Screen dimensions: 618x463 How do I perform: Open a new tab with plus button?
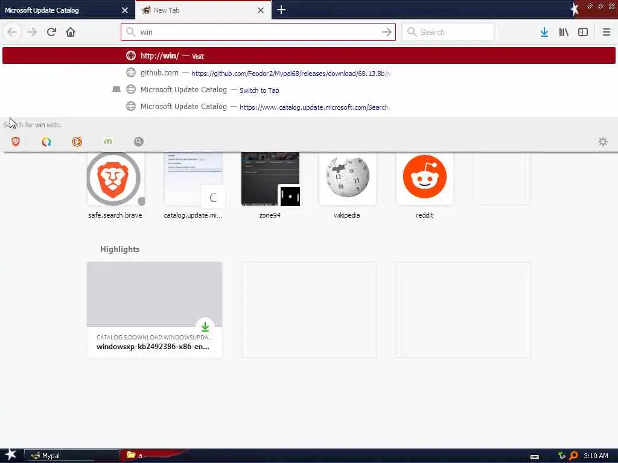pyautogui.click(x=281, y=10)
